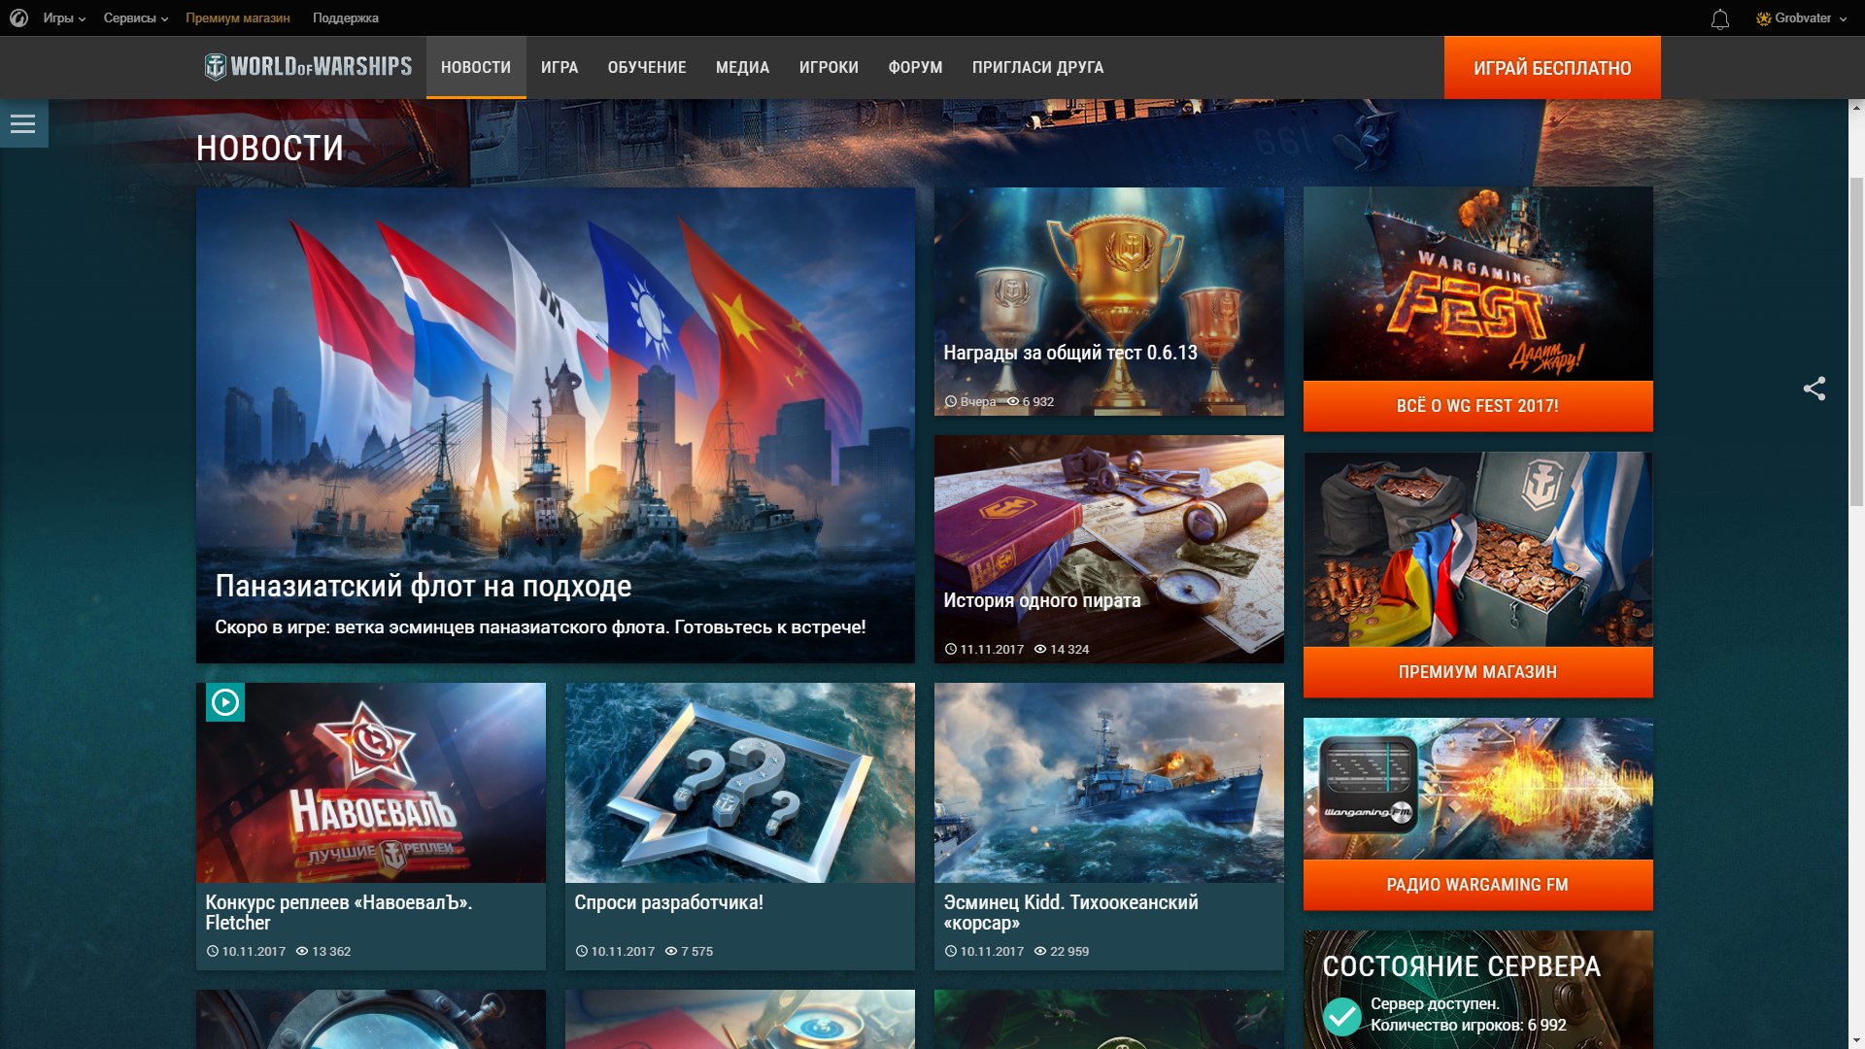Image resolution: width=1865 pixels, height=1049 pixels.
Task: Open the Спроси разработчика! article title
Action: click(668, 902)
